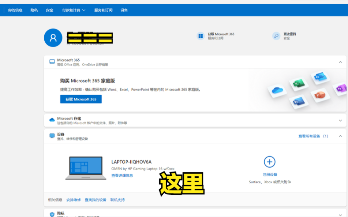Click the 购买 Microsoft 365 家庭版 heading
The height and width of the screenshot is (217, 348).
coord(87,81)
